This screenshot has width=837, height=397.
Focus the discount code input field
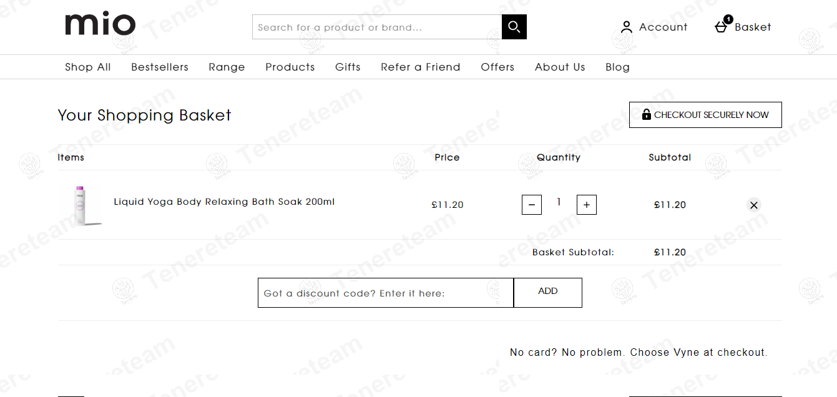386,293
